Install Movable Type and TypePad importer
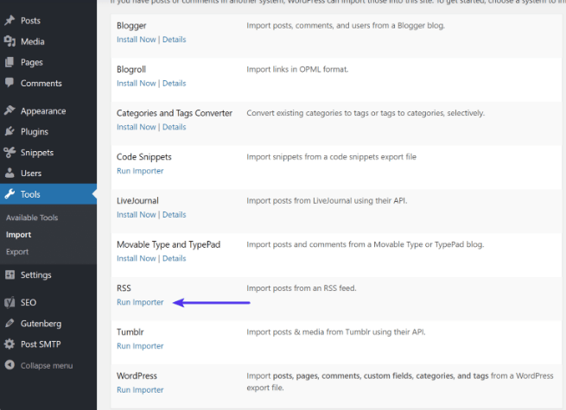This screenshot has width=566, height=410. coord(136,259)
